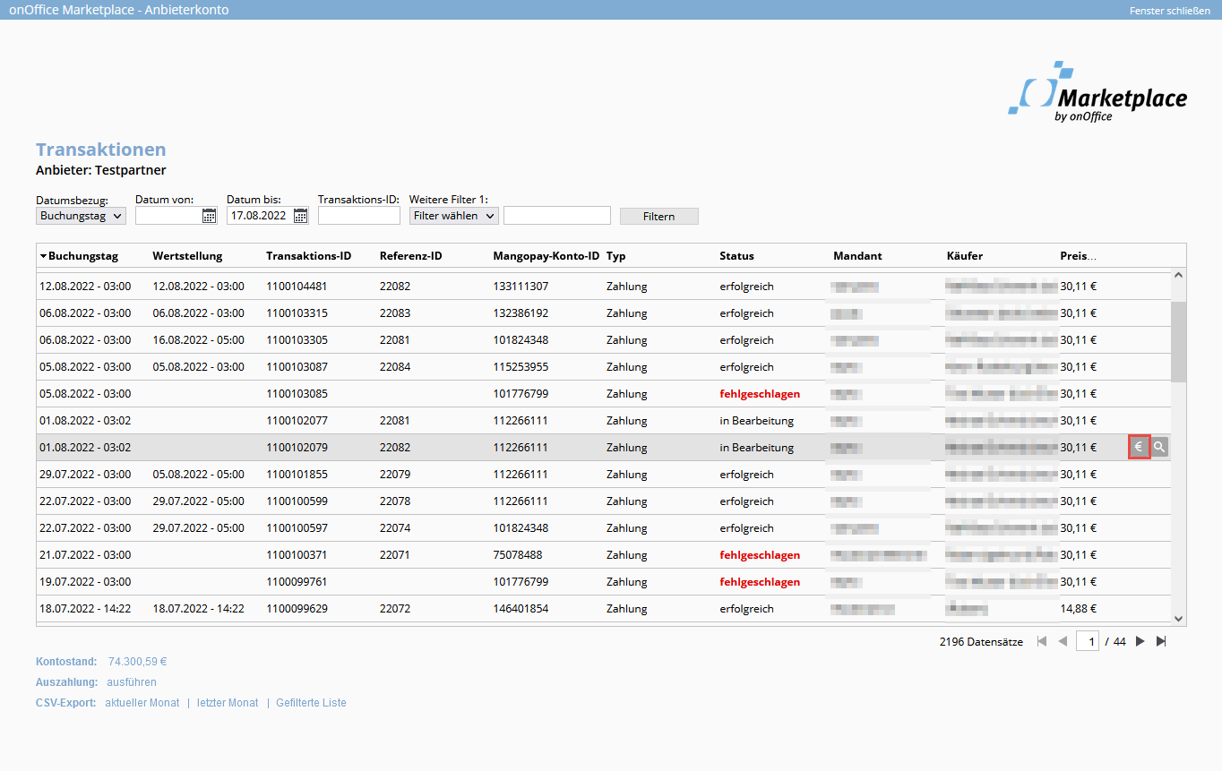The width and height of the screenshot is (1222, 771).
Task: Sort by Referenz-ID column header
Action: click(411, 256)
